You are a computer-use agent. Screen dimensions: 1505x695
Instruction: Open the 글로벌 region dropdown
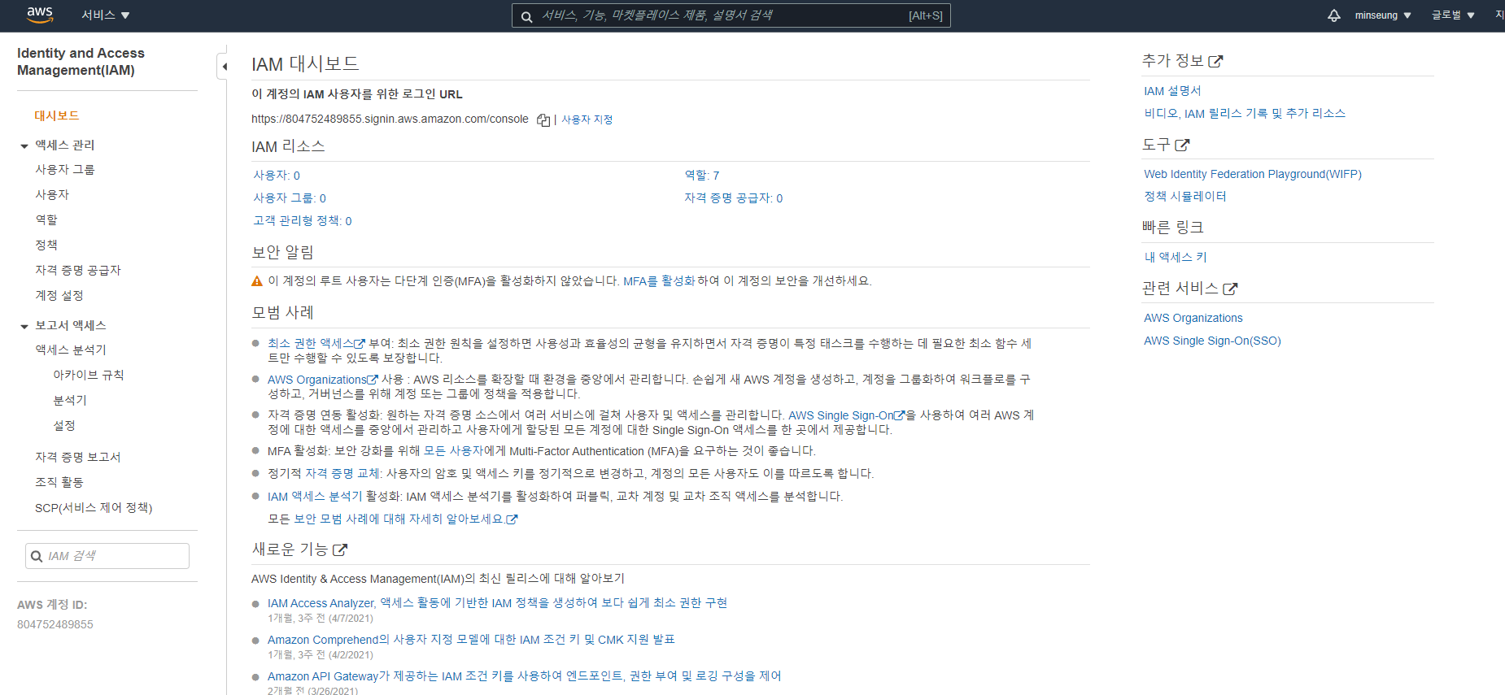pos(1454,15)
